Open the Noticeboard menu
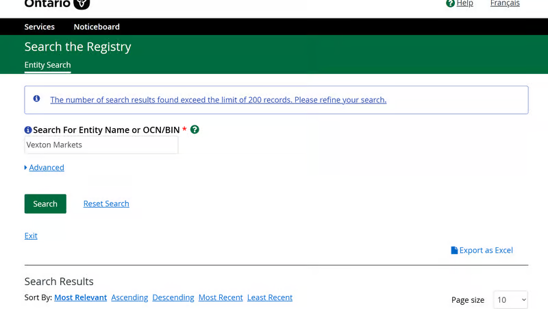Image resolution: width=548 pixels, height=309 pixels. point(97,27)
